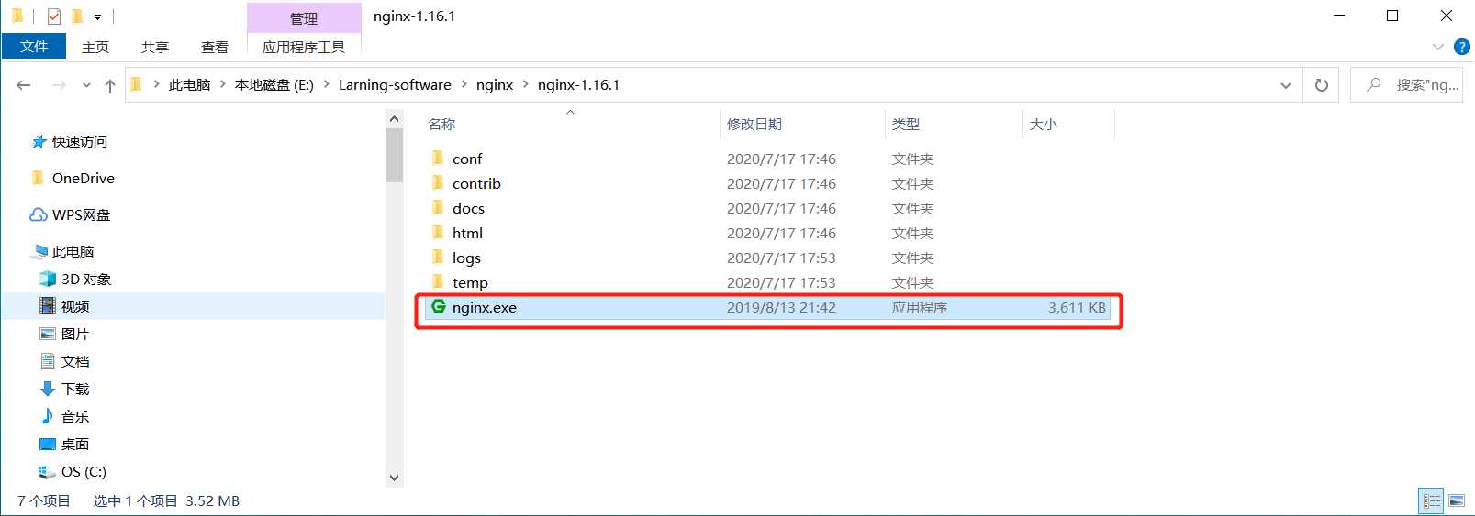
Task: Click the OneDrive folder icon
Action: coord(38,178)
